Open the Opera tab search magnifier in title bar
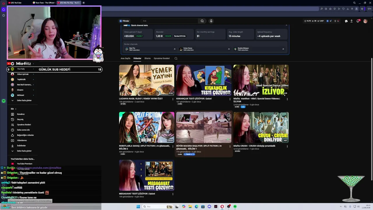The height and width of the screenshot is (210, 373). point(354,3)
